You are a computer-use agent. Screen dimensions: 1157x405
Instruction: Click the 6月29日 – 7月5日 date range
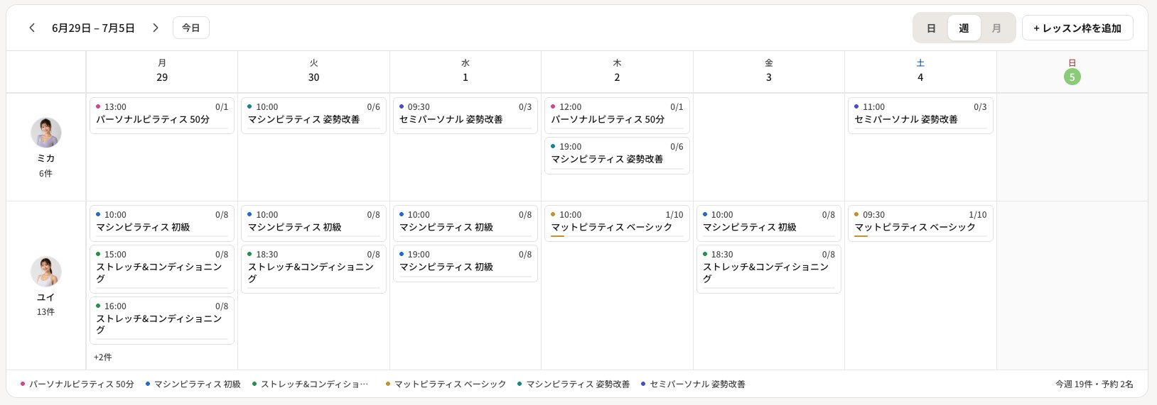[x=93, y=28]
